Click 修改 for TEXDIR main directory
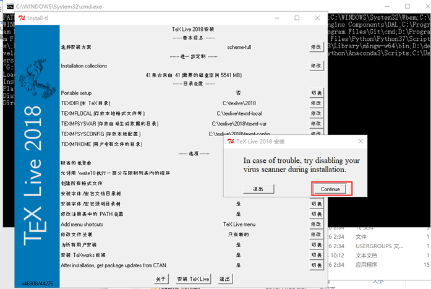The width and height of the screenshot is (431, 289). tap(316, 103)
